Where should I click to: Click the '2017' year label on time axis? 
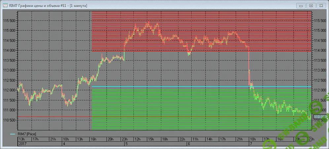tap(22, 144)
